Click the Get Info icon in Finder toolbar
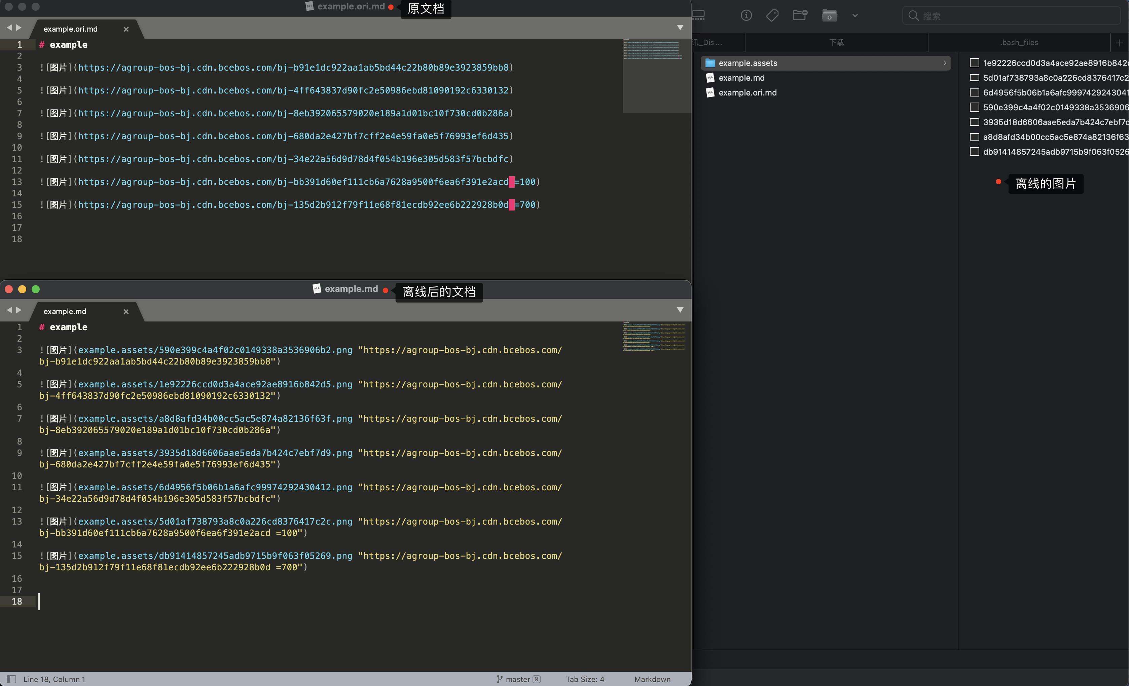 (746, 15)
